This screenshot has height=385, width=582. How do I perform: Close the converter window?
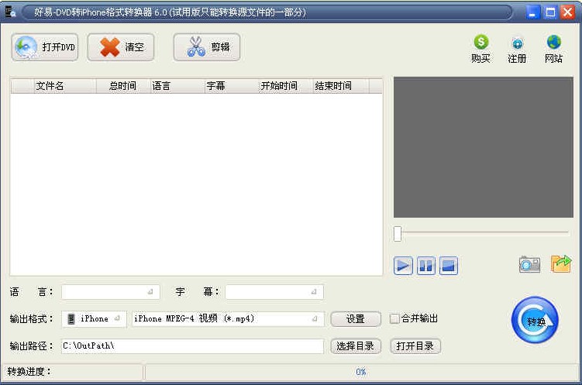[x=568, y=12]
